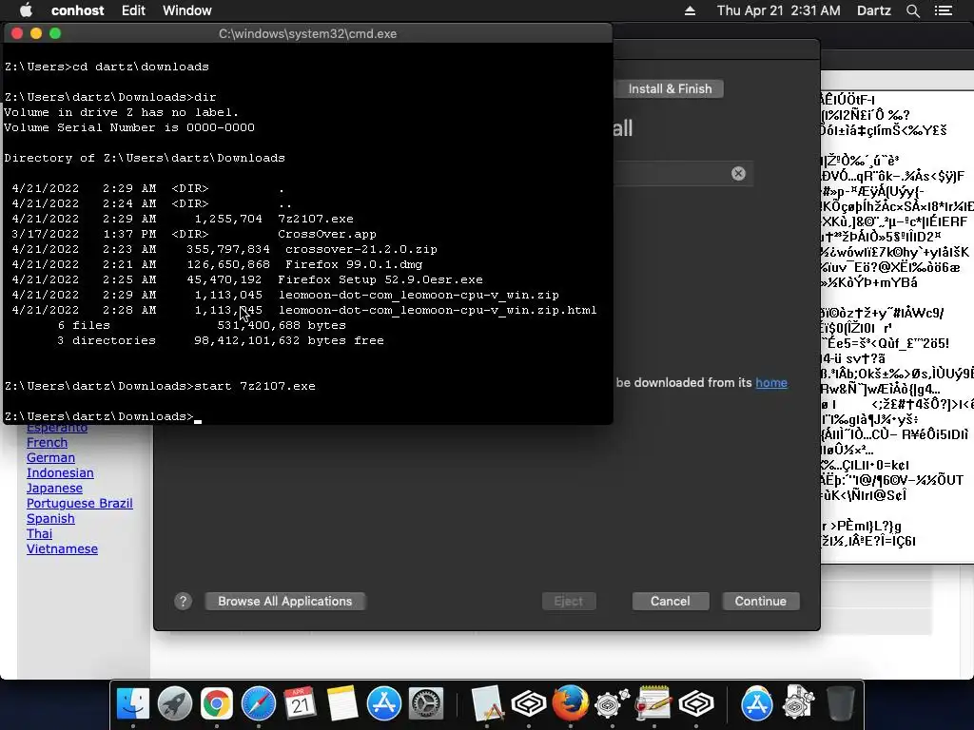Open Wine notepad icon with wine glass
The image size is (974, 730).
654,703
